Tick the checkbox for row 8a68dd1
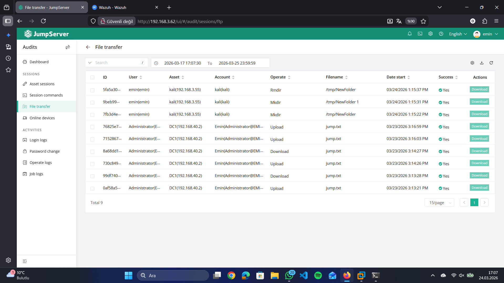504x283 pixels. click(92, 152)
